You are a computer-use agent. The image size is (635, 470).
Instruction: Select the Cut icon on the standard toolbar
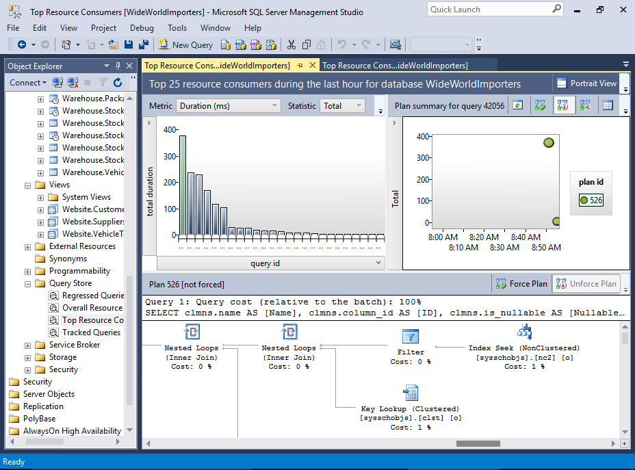coord(291,44)
